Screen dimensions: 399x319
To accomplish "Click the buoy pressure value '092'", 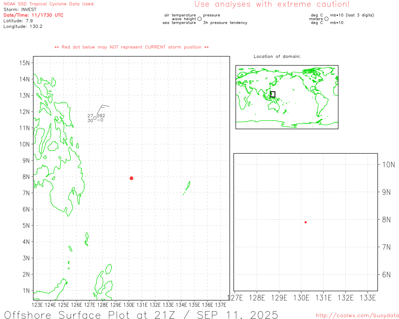I will pyautogui.click(x=101, y=116).
